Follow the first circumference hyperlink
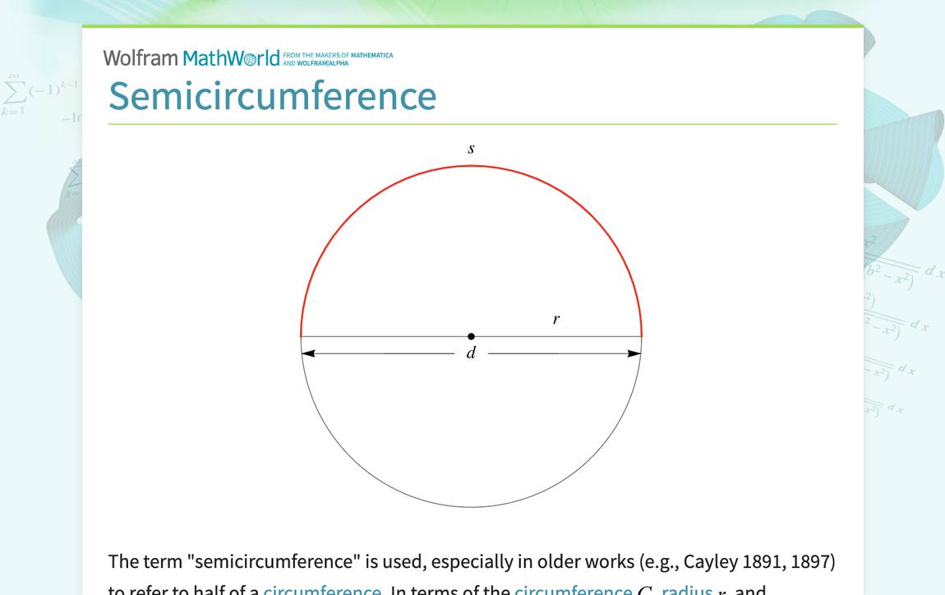This screenshot has height=595, width=945. pyautogui.click(x=322, y=590)
